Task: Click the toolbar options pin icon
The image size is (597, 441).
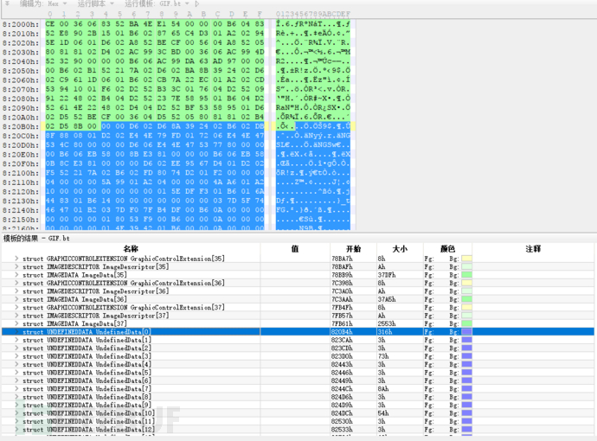Action: (x=7, y=3)
